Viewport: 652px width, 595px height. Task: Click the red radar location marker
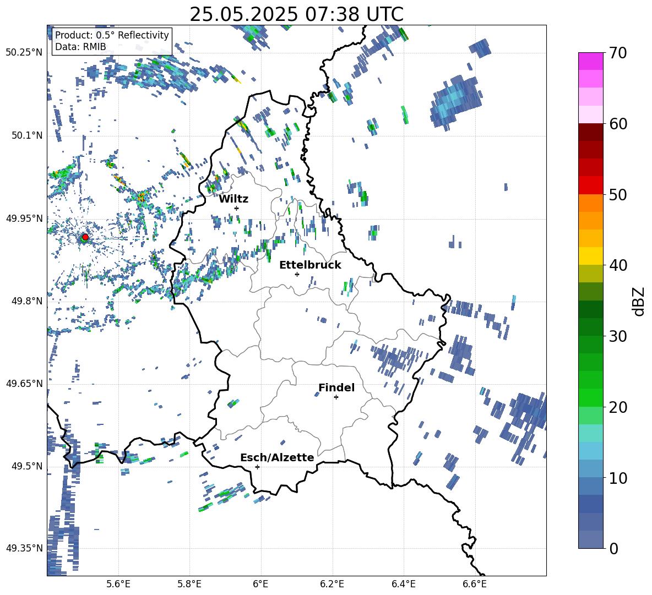[85, 237]
